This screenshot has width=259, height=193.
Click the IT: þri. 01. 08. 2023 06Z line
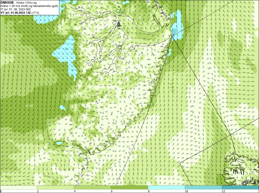(16, 9)
